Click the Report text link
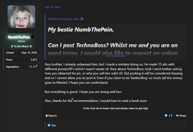Image resolution: width=193 pixels, height=132 pixels. (52, 116)
